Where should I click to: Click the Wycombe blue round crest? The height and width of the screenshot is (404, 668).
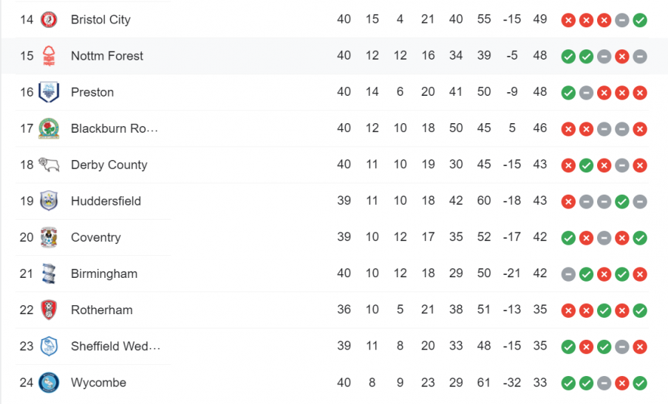pos(49,383)
